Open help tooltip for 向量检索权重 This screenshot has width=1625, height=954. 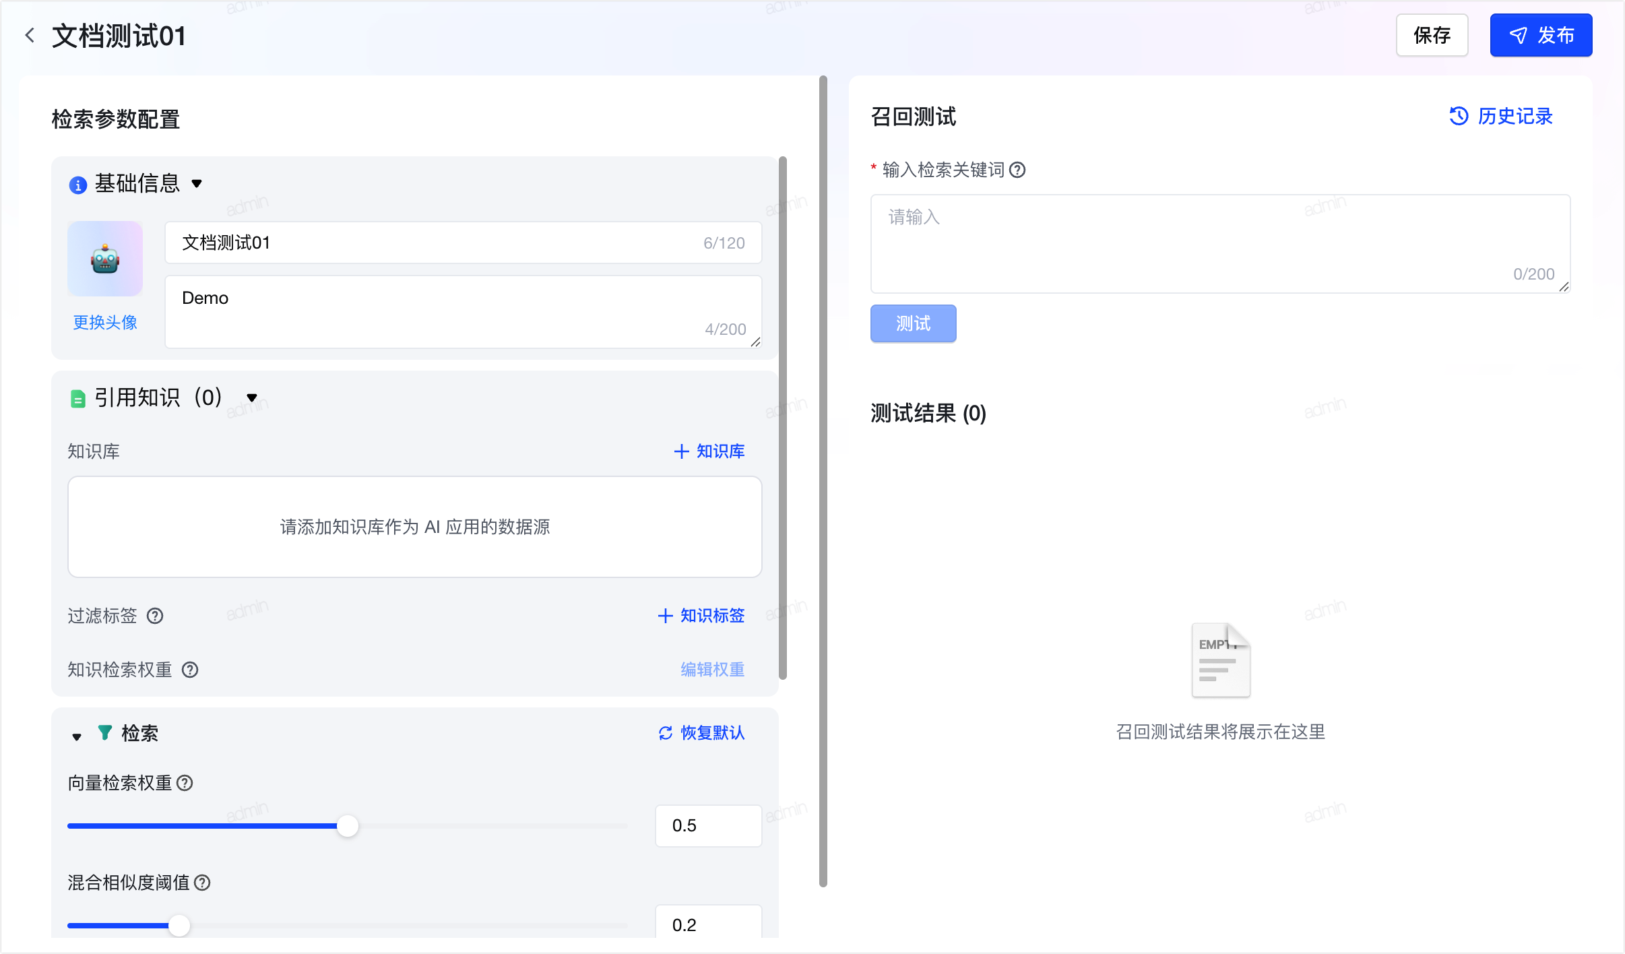(185, 783)
